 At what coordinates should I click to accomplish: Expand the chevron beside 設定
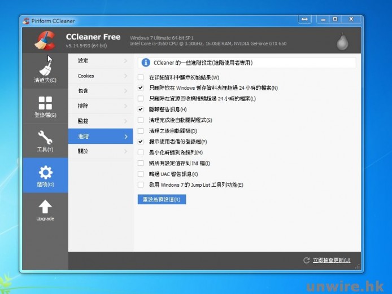[x=125, y=60]
